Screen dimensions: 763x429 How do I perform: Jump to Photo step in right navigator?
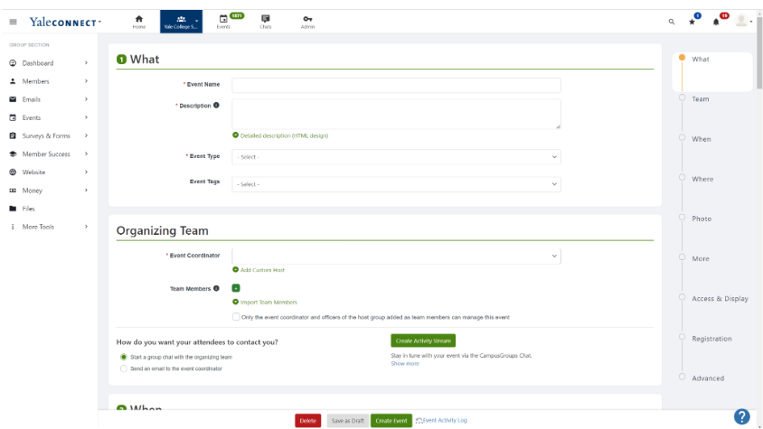tap(702, 219)
